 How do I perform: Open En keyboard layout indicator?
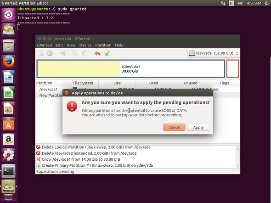pyautogui.click(x=231, y=3)
